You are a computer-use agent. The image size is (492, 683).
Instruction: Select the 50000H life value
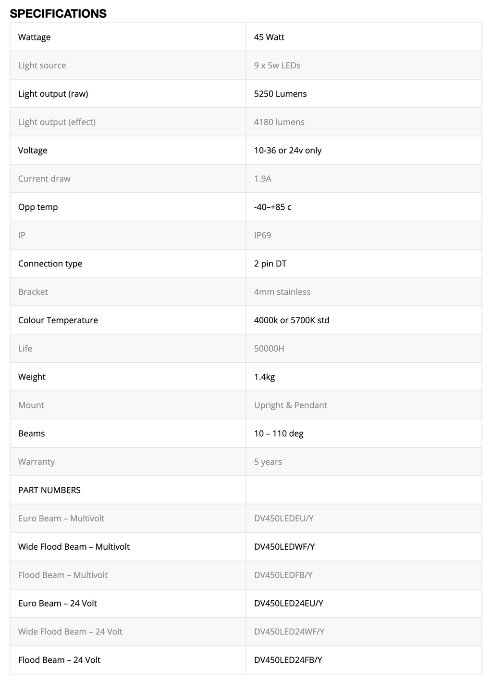point(269,349)
